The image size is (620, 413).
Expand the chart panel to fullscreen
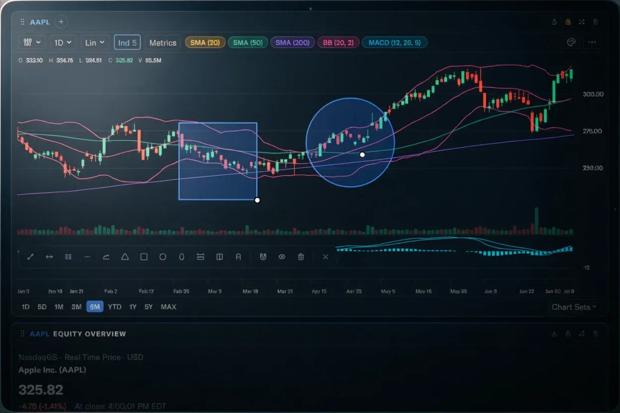pyautogui.click(x=582, y=22)
